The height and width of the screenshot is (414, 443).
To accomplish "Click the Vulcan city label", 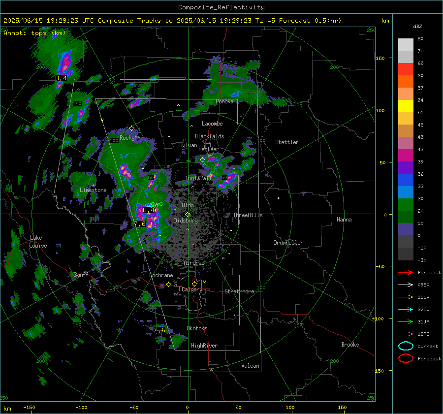I will click(x=250, y=366).
